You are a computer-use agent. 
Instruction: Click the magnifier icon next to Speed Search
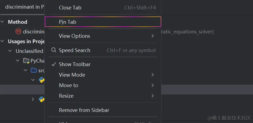tap(54, 50)
